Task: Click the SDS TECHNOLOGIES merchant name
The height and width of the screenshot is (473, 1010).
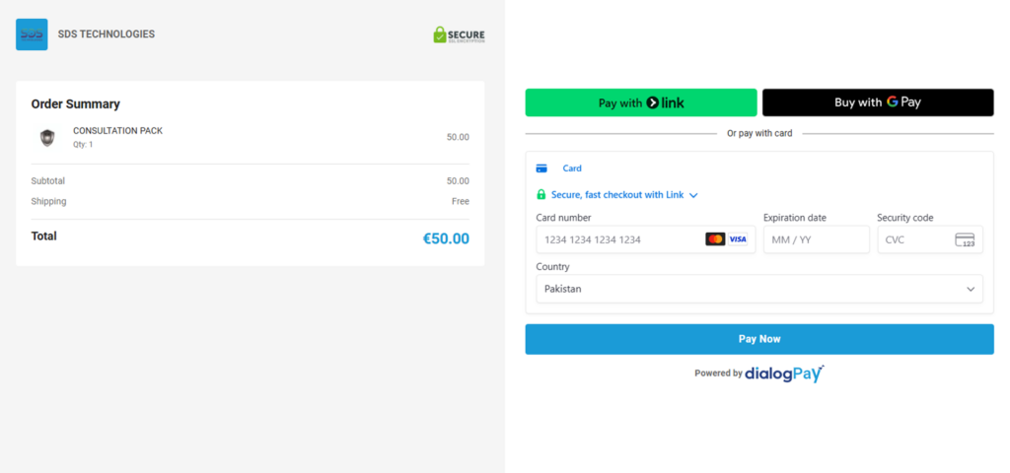Action: tap(107, 34)
